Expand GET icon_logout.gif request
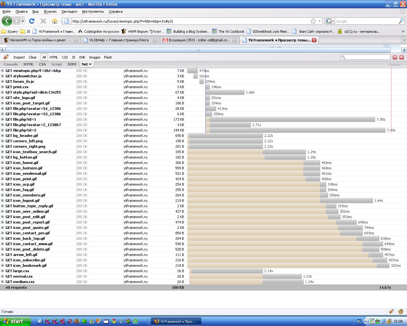The height and width of the screenshot is (326, 407). point(3,201)
